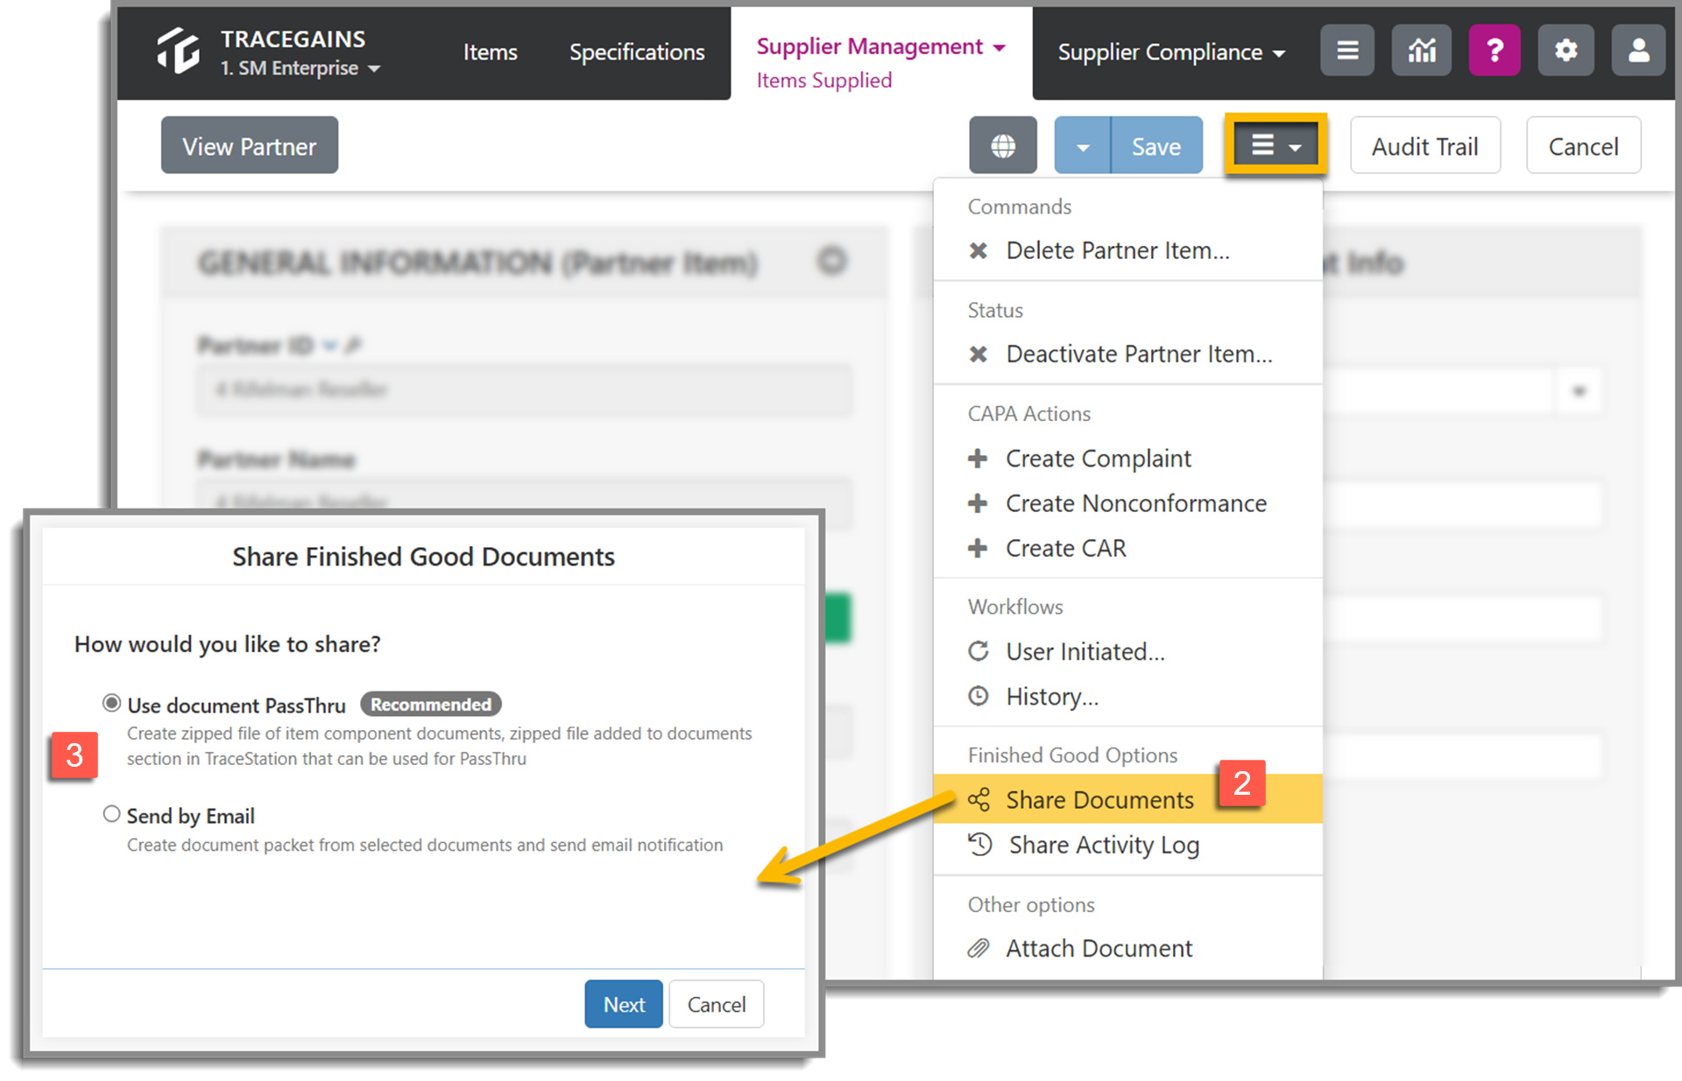Click the plus icon beside Create CAR
The height and width of the screenshot is (1081, 1682).
pos(978,548)
